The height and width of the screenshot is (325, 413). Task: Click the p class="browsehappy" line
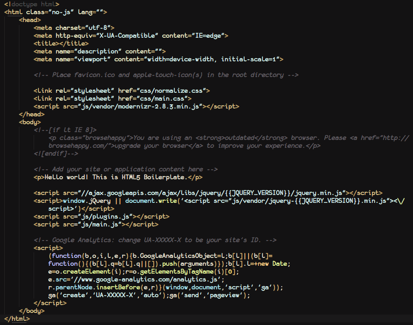pyautogui.click(x=229, y=138)
